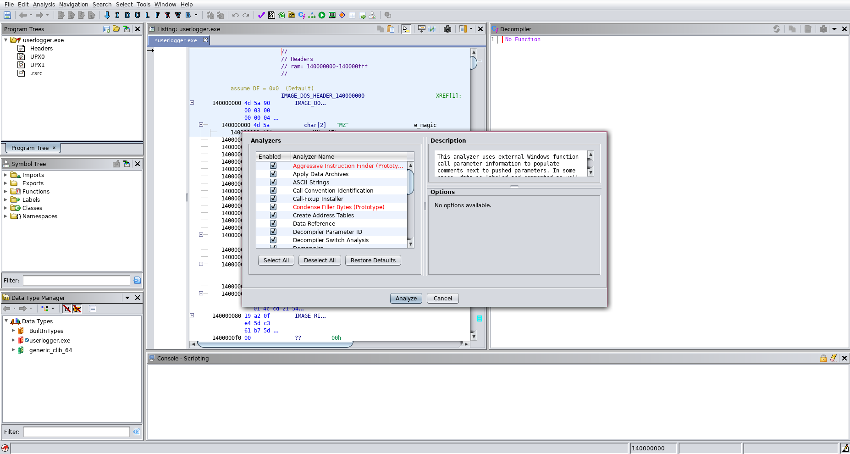Click Restore Defaults button
The height and width of the screenshot is (454, 850).
pos(373,260)
